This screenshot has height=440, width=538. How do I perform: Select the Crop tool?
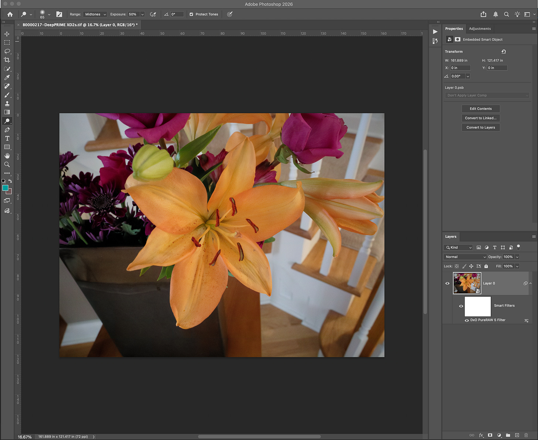pos(7,60)
